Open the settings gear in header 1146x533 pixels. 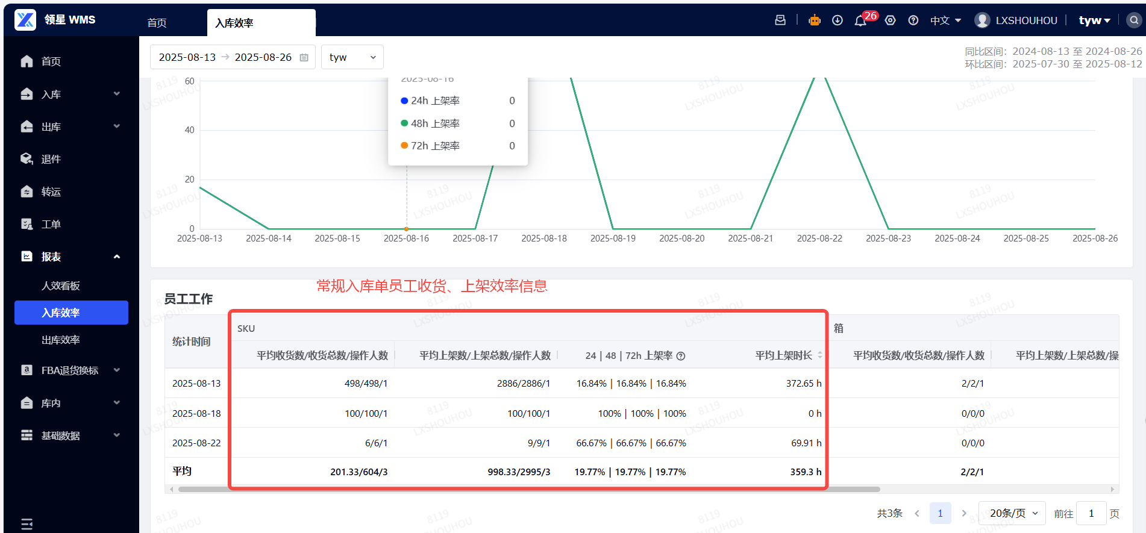click(x=891, y=20)
